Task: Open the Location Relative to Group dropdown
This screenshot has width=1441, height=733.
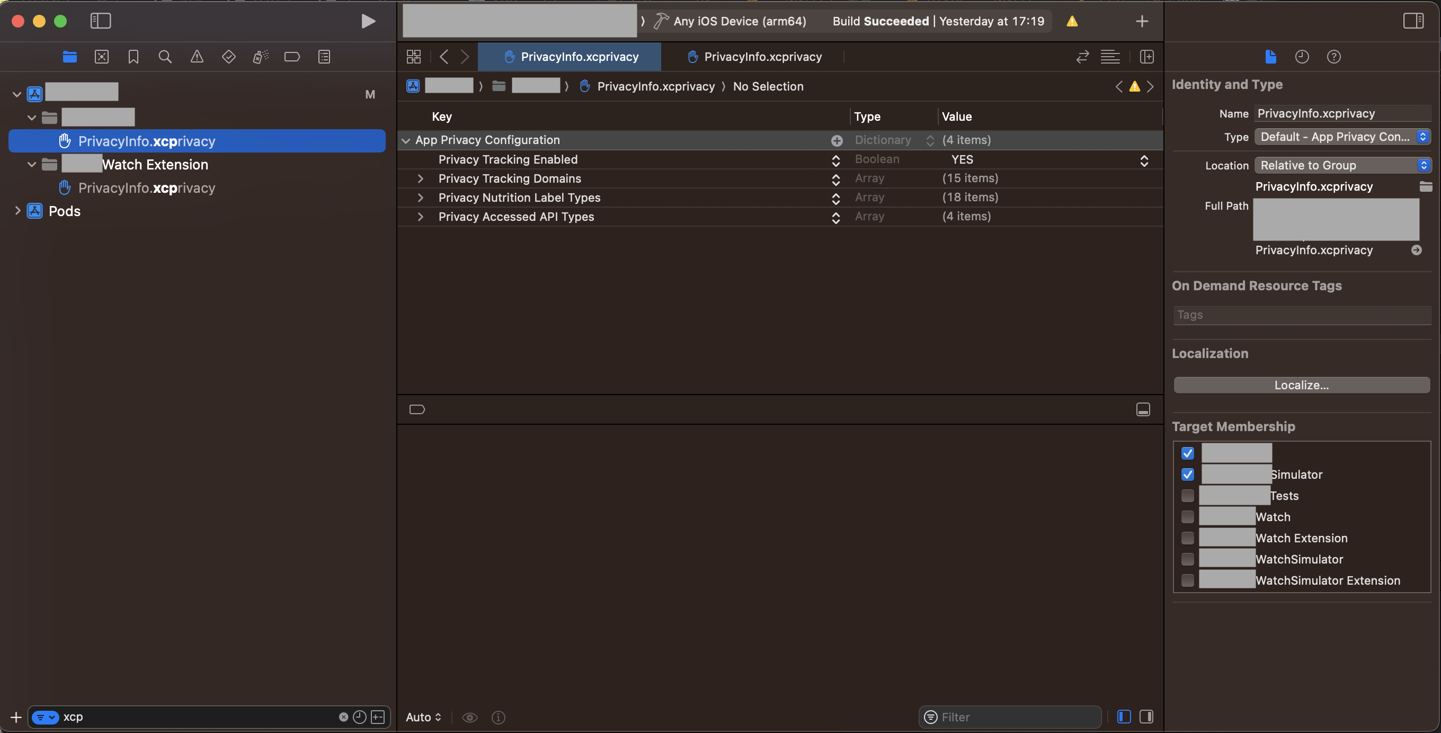Action: point(1342,165)
